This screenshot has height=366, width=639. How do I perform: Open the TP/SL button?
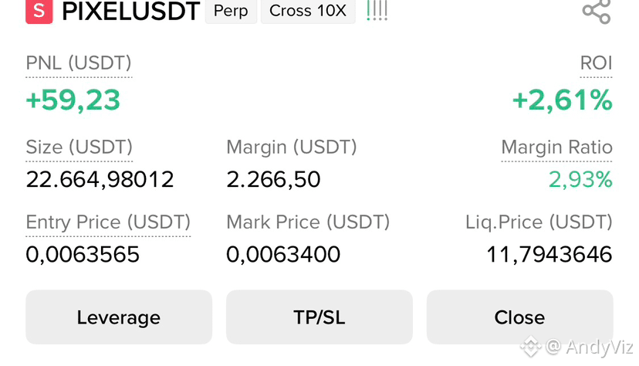coord(319,317)
